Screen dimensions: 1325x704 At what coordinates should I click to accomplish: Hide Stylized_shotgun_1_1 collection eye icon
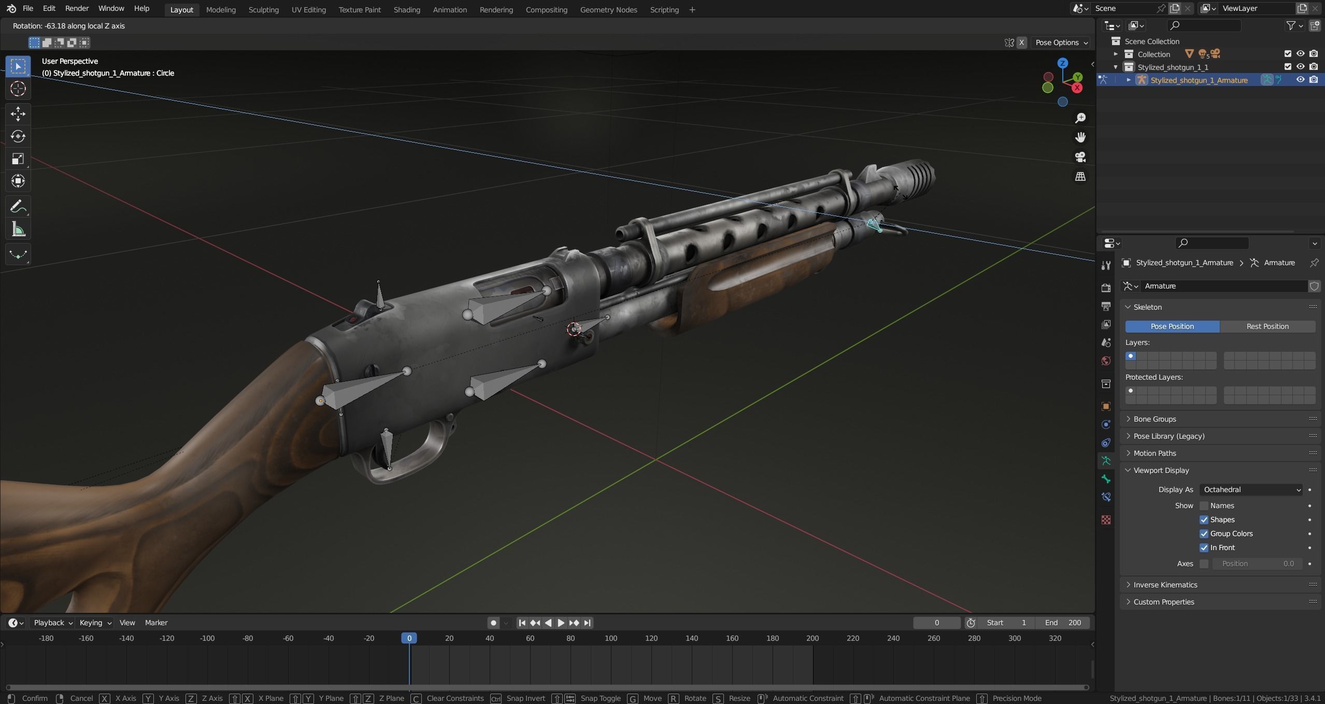pos(1300,67)
